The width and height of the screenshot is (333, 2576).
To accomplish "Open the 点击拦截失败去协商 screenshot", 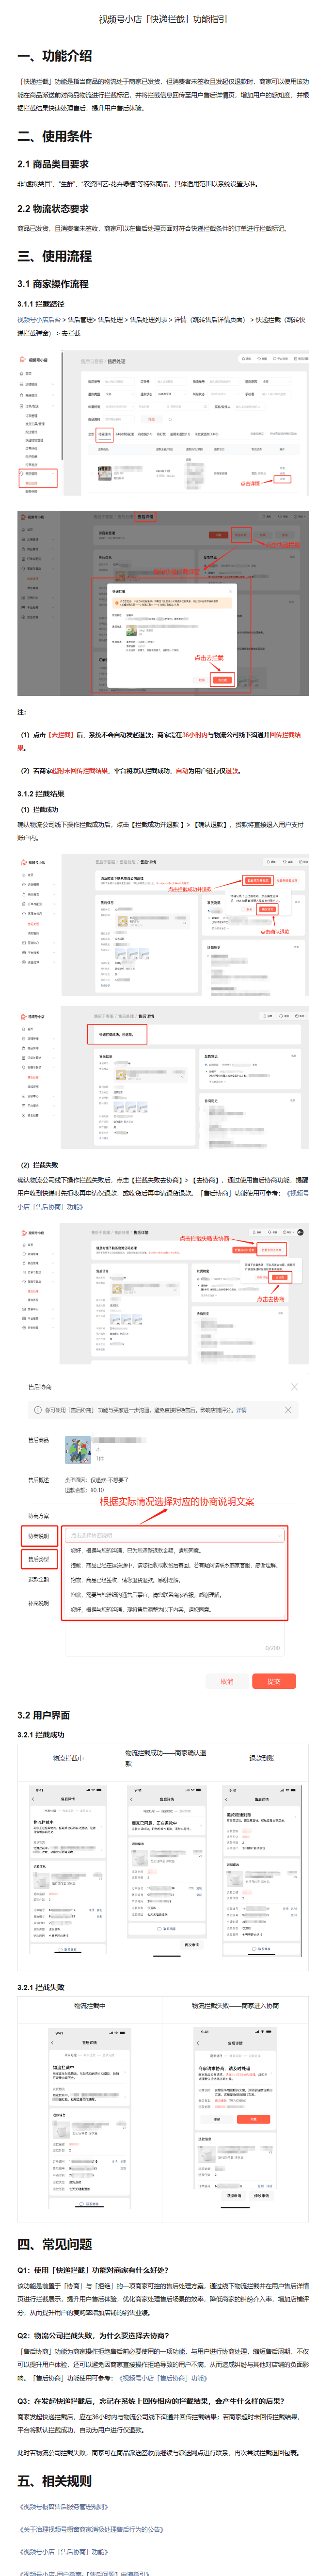I will click(163, 1294).
